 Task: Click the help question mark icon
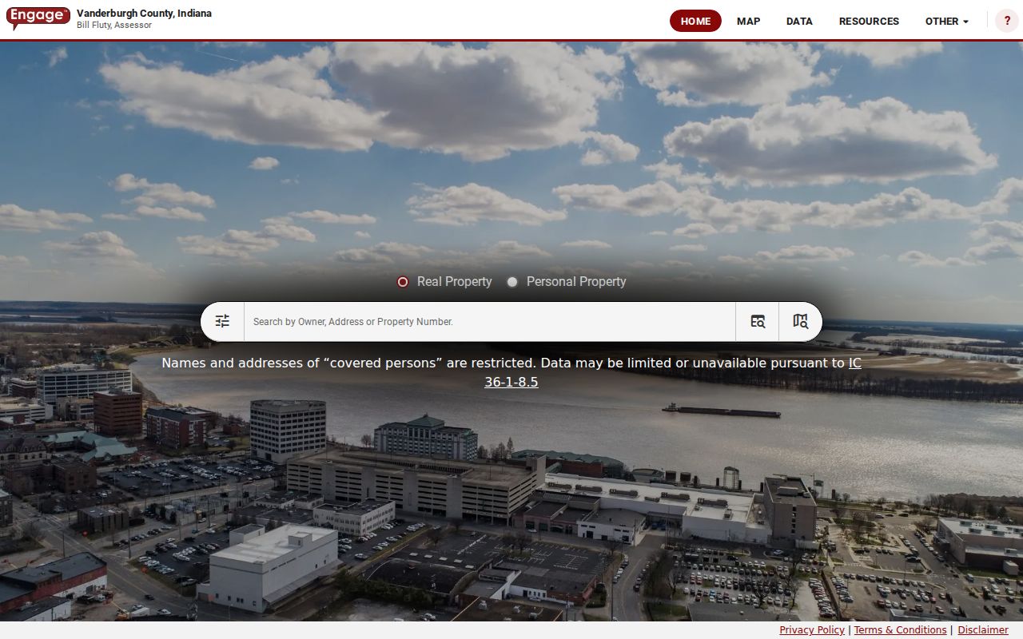(x=1006, y=21)
